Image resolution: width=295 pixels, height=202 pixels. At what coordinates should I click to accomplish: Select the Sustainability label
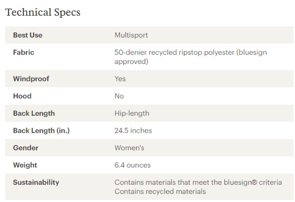pos(36,182)
